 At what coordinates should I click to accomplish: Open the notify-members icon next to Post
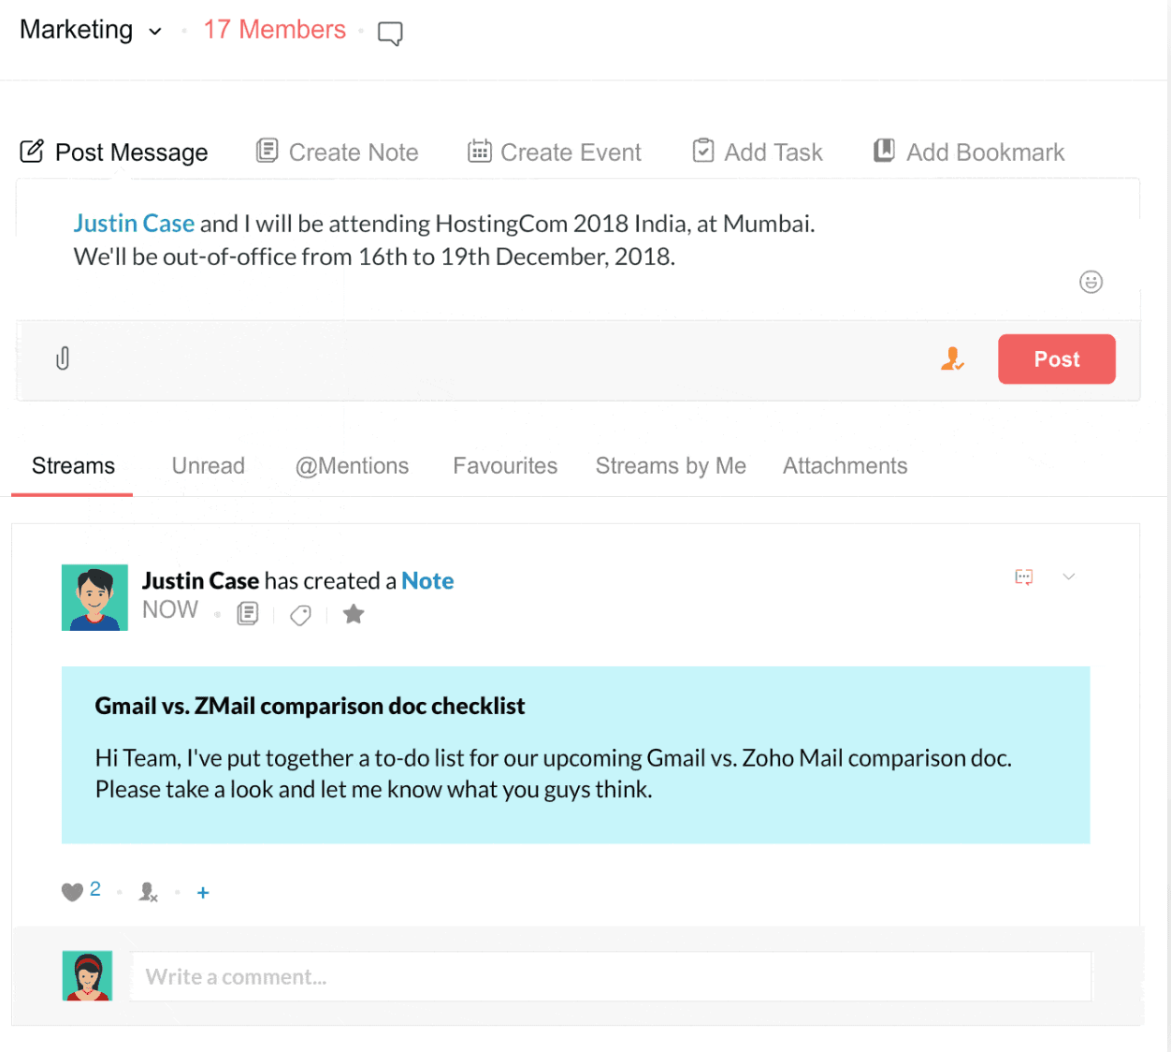(952, 358)
